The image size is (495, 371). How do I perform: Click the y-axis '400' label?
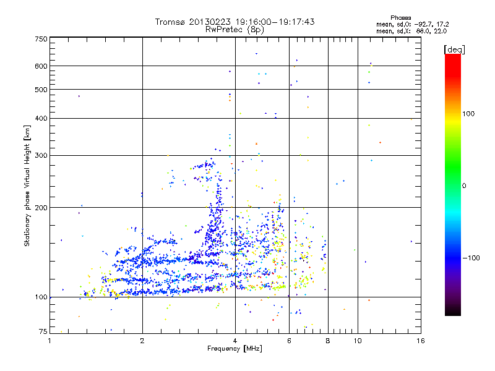pos(41,118)
